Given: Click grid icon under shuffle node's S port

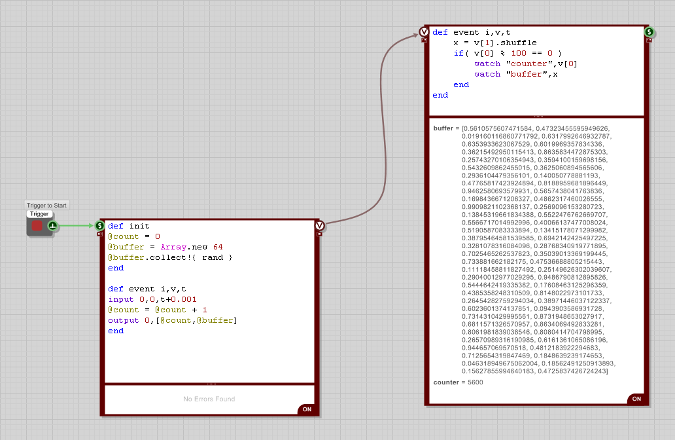Looking at the screenshot, I should coord(649,41).
